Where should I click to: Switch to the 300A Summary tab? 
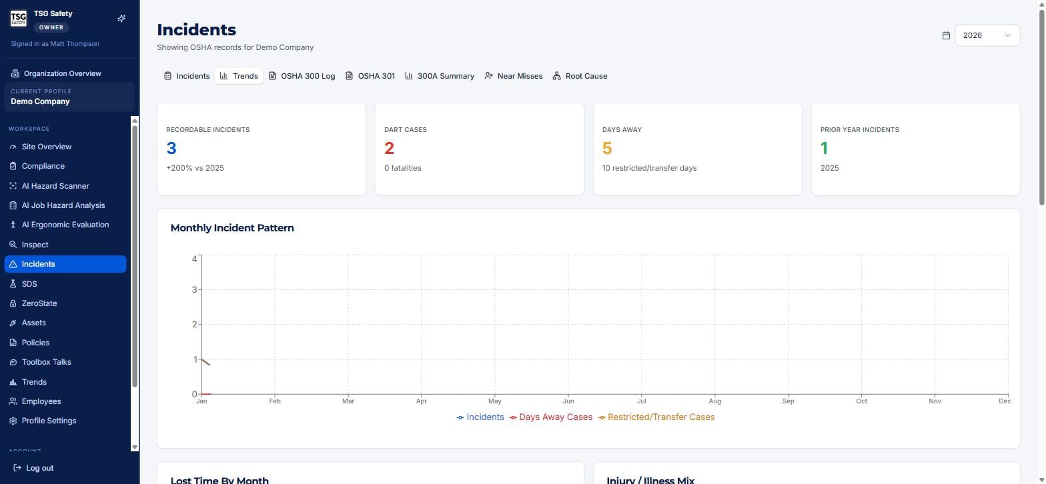tap(440, 76)
